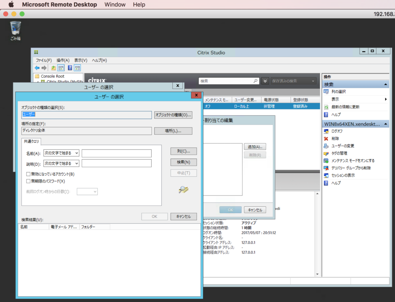The height and width of the screenshot is (302, 395).
Task: Click the ログオフ action icon
Action: click(x=326, y=131)
